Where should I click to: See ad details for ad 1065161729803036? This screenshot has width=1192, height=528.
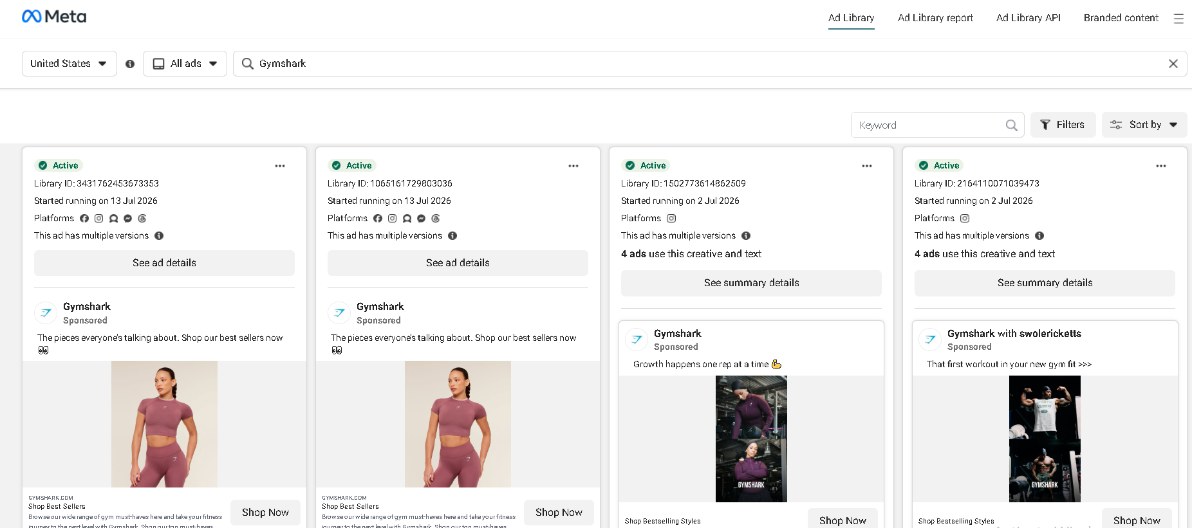pos(458,263)
